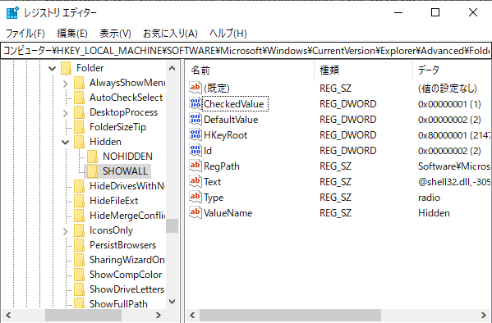
Task: Maximize the Registry Editor window
Action: pyautogui.click(x=435, y=12)
